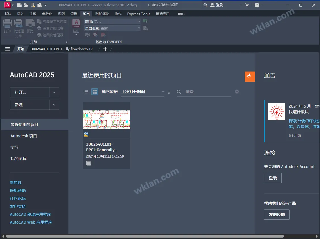The height and width of the screenshot is (239, 320).
Task: Open 页面设置管理器 page setup manager
Action: coord(52,21)
